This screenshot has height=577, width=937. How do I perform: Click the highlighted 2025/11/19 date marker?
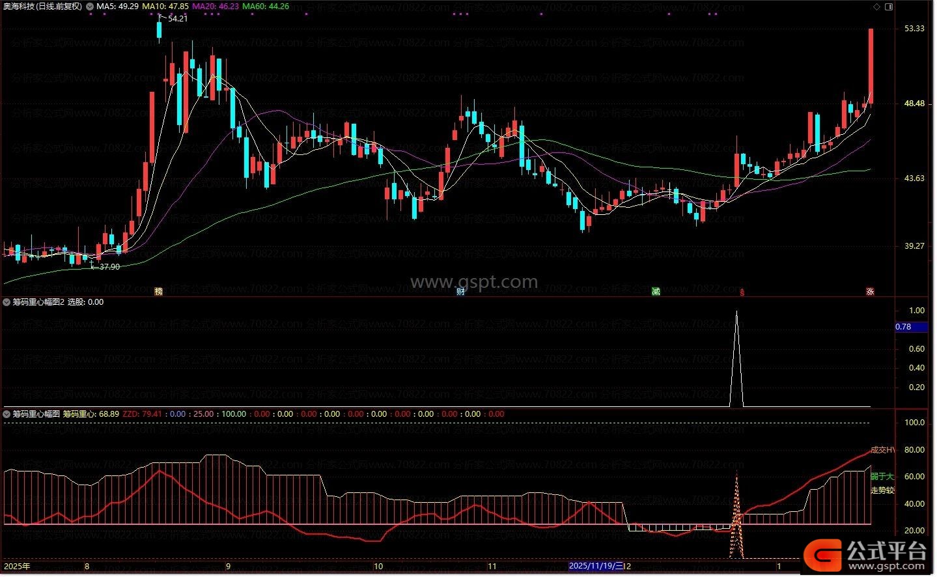point(595,566)
